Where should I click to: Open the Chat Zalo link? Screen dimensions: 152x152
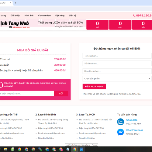click(x=132, y=120)
